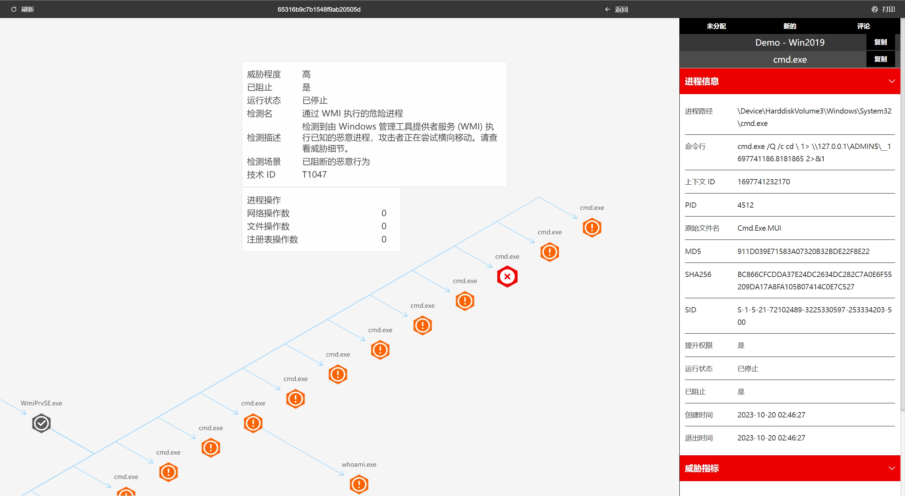Select cmd.exe node just below the red blocked node

(465, 301)
